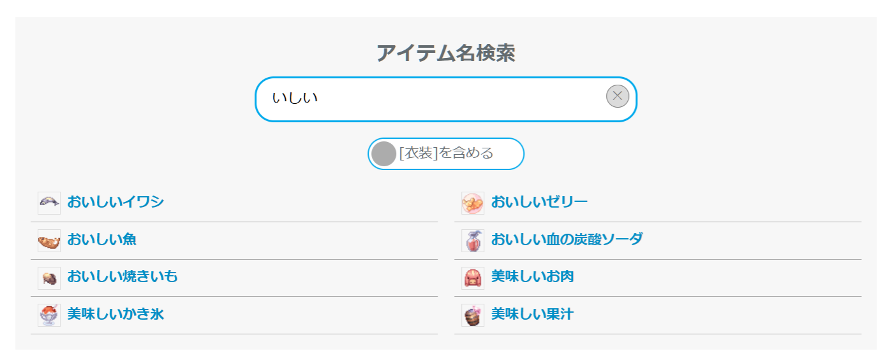
Task: Click the blood soda bottle icon
Action: point(473,241)
